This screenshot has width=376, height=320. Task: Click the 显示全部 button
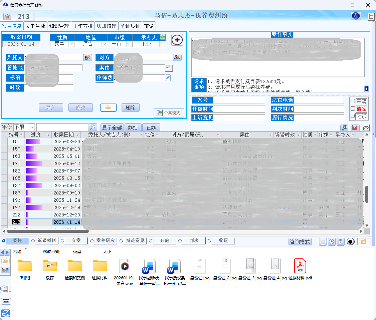click(112, 128)
